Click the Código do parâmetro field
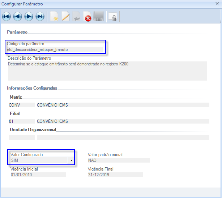This screenshot has height=198, width=222. (55, 49)
